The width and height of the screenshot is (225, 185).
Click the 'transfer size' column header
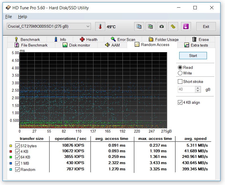pos(32,138)
